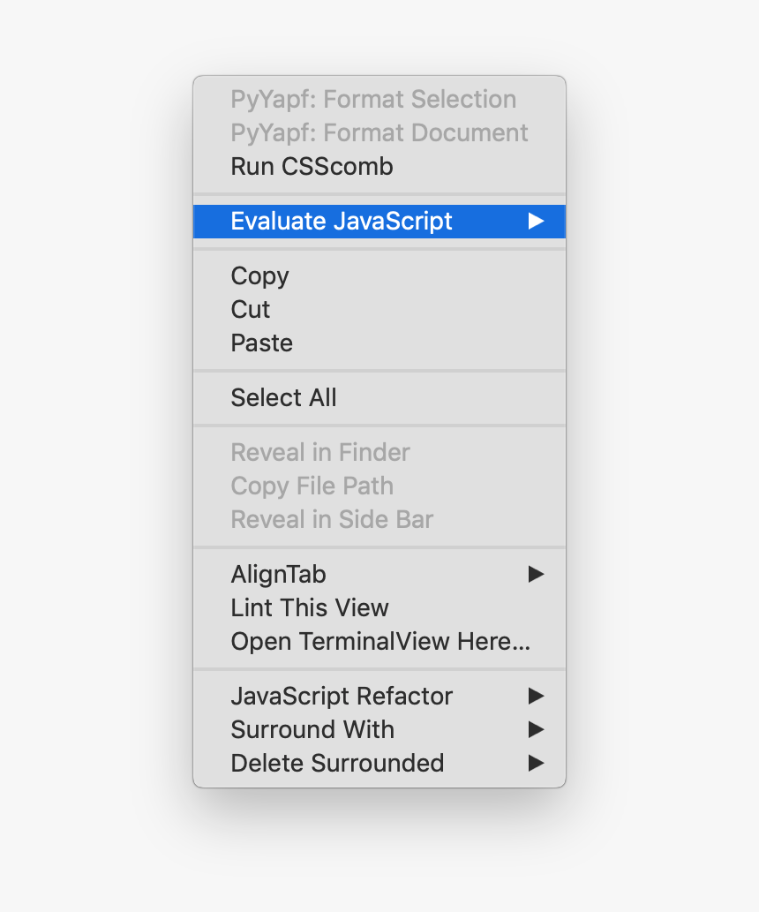Choose Open TerminalView Here… option
This screenshot has height=912, width=759.
pyautogui.click(x=379, y=642)
